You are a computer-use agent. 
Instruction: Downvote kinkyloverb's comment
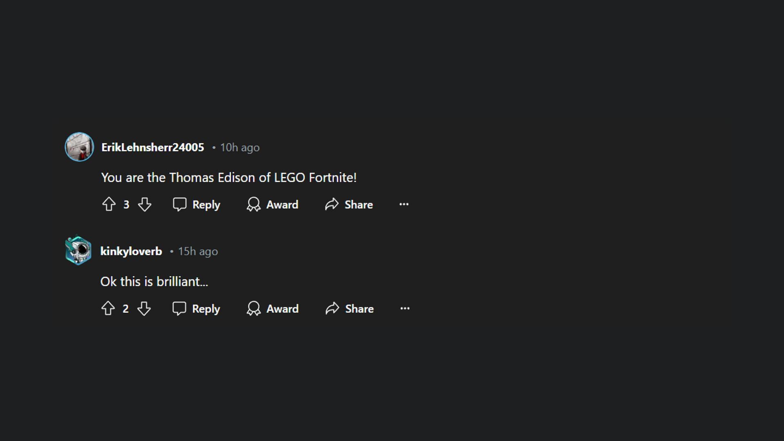(x=144, y=308)
